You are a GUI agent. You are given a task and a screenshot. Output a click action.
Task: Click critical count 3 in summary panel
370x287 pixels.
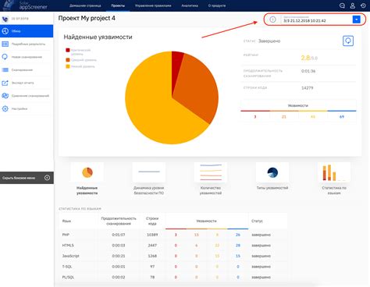[255, 117]
